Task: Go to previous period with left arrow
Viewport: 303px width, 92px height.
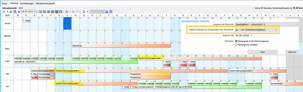Action: pos(11,12)
